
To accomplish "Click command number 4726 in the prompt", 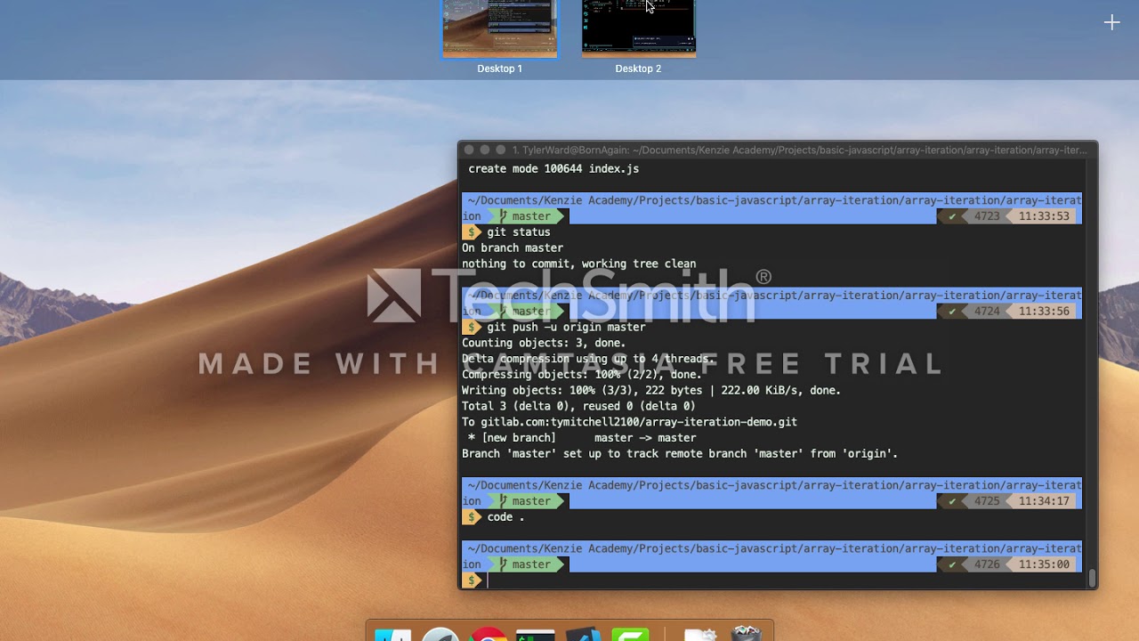I will point(987,564).
